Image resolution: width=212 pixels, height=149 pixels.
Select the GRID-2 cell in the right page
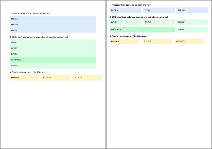(159, 22)
